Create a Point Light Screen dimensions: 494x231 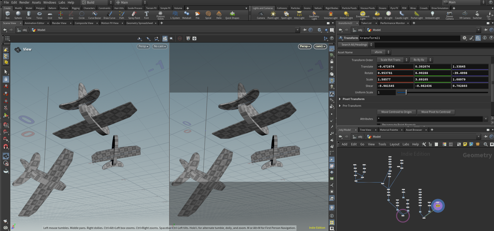click(273, 15)
